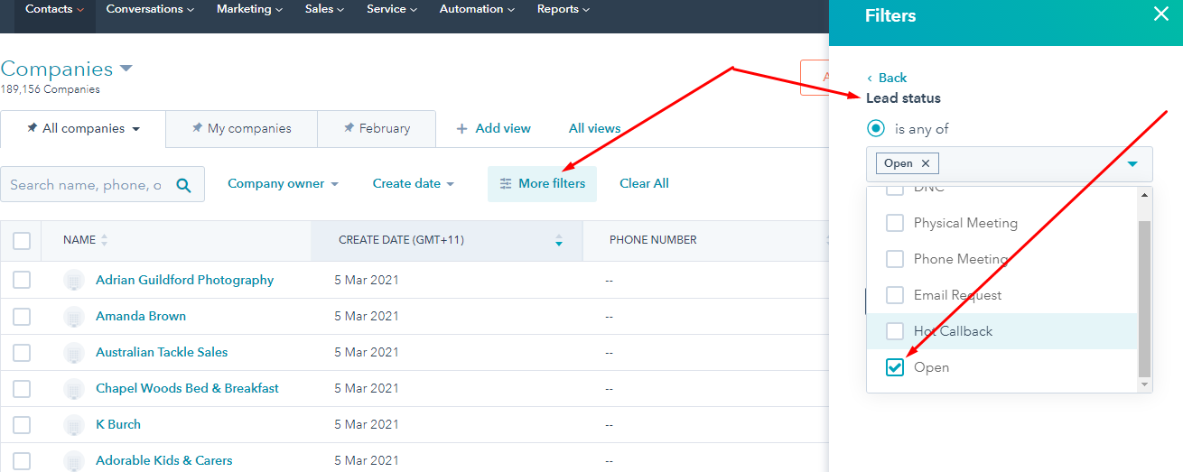This screenshot has height=472, width=1183.
Task: Close the Filters panel with X
Action: point(1161,14)
